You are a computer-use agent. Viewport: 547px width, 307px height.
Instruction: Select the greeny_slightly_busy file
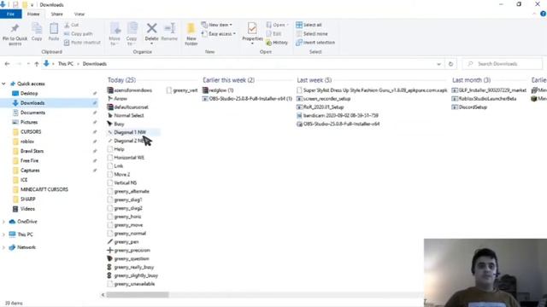click(136, 275)
